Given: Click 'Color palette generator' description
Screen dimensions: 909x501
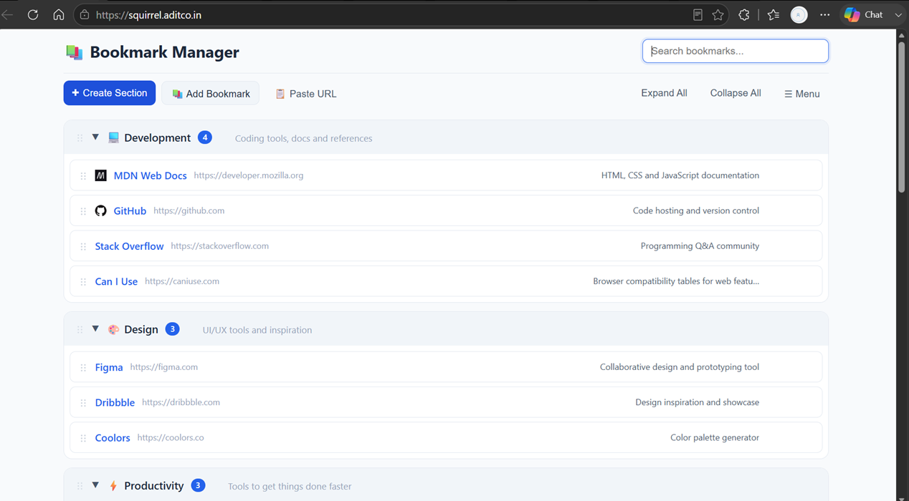Looking at the screenshot, I should pyautogui.click(x=715, y=437).
